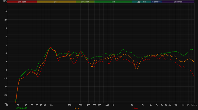The height and width of the screenshot is (110, 198).
Task: Select the -25 dB axis value
Action: click(5, 95)
